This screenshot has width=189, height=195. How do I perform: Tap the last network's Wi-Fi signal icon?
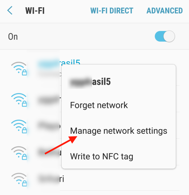(x=19, y=180)
